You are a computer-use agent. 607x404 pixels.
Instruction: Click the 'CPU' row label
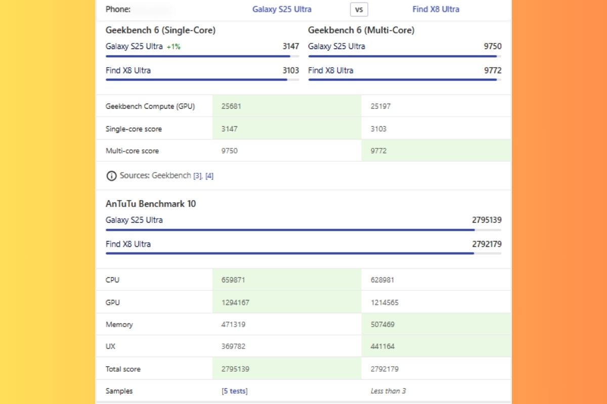[x=112, y=280]
